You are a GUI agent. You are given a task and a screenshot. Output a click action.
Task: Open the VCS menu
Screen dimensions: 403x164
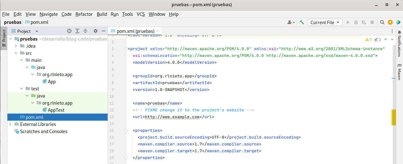141,14
